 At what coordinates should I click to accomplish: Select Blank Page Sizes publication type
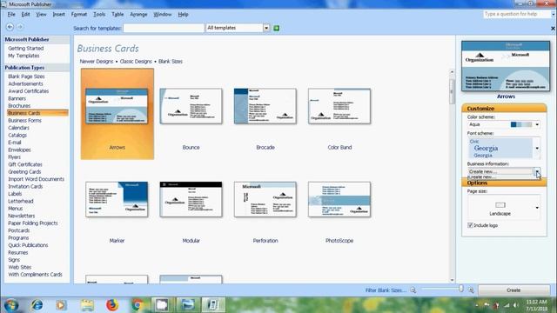click(x=26, y=77)
